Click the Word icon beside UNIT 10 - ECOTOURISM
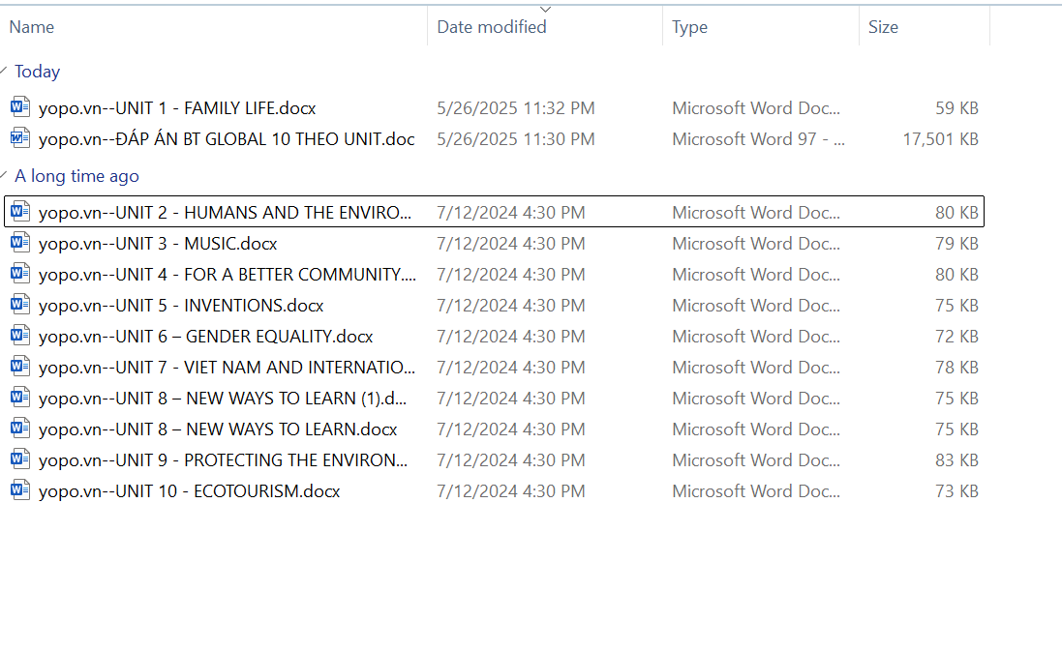The height and width of the screenshot is (651, 1062). coord(20,490)
